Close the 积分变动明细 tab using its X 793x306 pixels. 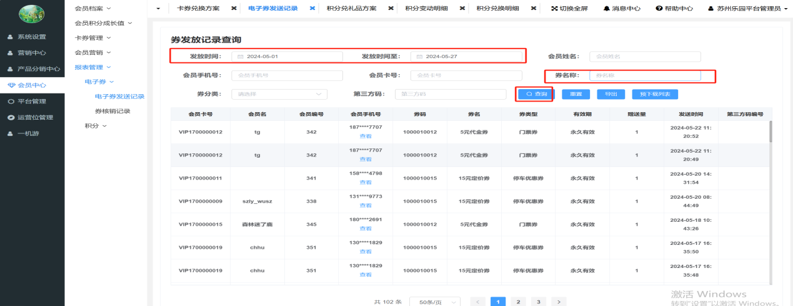point(463,9)
